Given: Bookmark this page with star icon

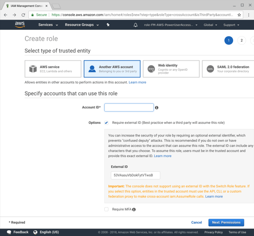Looking at the screenshot, I should [x=239, y=15].
